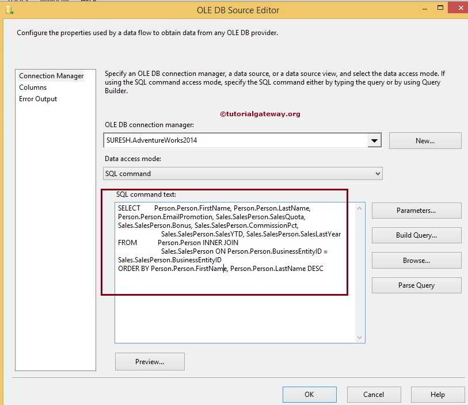Viewport: 468px width, 405px height.
Task: Select the Connection Manager page
Action: [x=51, y=76]
